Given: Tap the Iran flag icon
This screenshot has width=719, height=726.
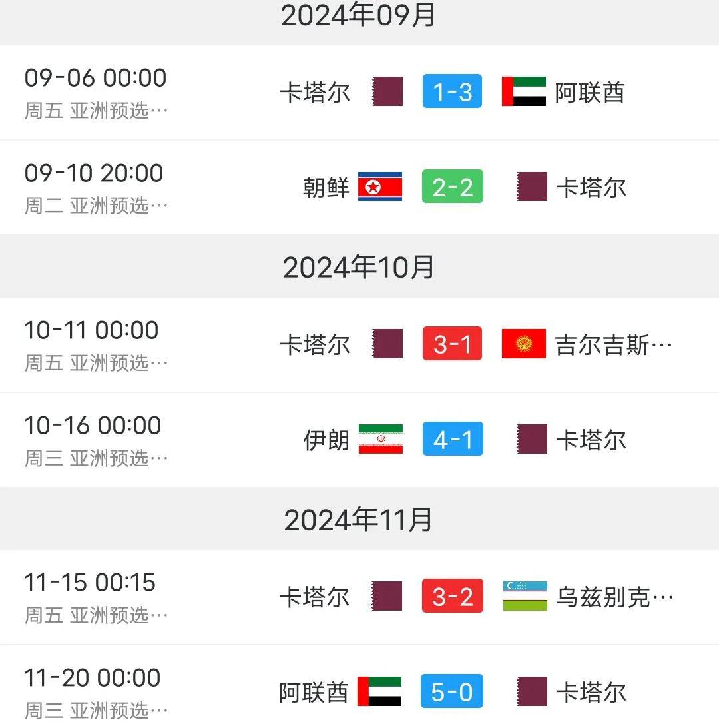Looking at the screenshot, I should pos(380,440).
